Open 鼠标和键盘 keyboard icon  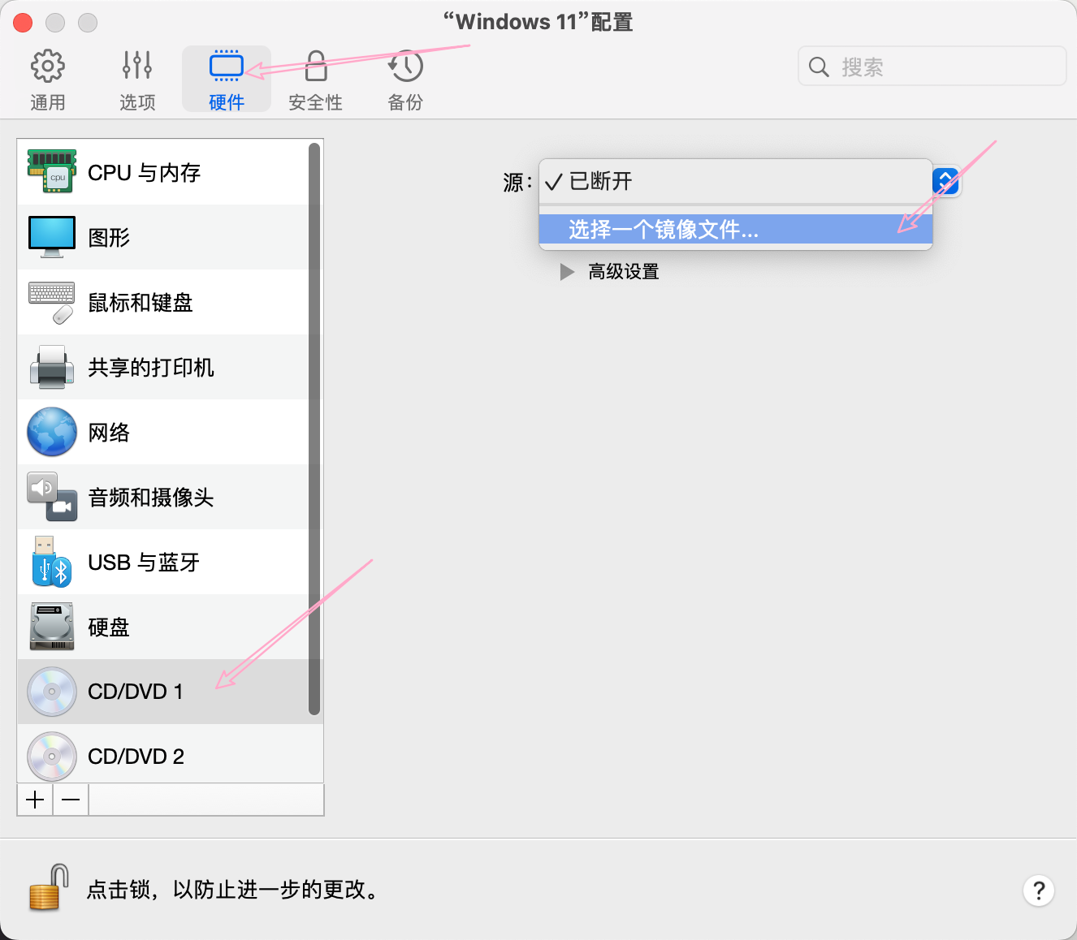coord(52,303)
